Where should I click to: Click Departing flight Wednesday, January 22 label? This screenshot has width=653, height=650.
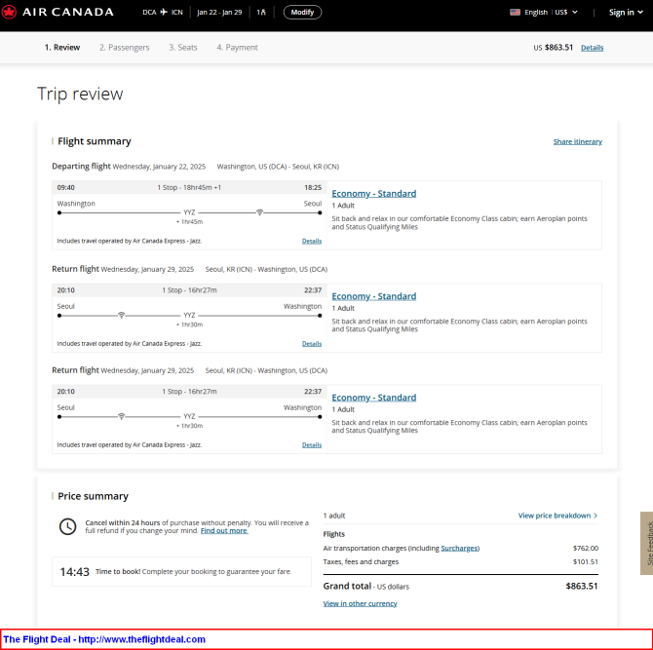point(129,167)
